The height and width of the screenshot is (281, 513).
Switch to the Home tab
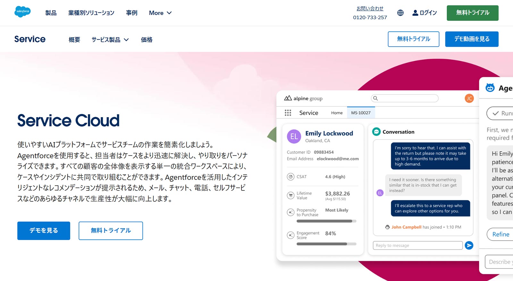point(337,113)
